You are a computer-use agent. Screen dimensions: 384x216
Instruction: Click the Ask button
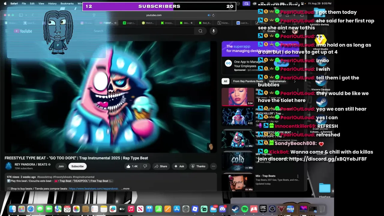pos(179,166)
